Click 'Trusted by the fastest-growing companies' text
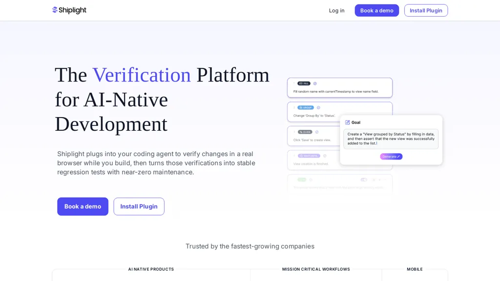The image size is (500, 281). coord(250,246)
